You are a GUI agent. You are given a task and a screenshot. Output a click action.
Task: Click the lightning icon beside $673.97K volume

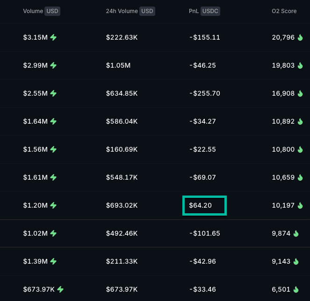click(60, 289)
